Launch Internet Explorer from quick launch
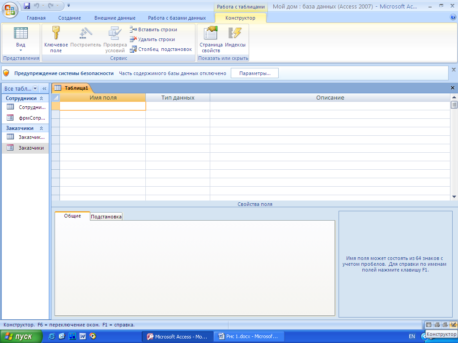This screenshot has height=343, width=458. [52, 336]
